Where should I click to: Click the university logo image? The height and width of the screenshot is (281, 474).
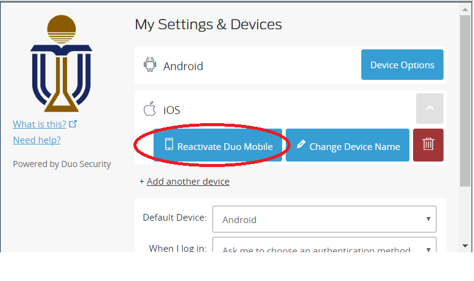pos(62,63)
